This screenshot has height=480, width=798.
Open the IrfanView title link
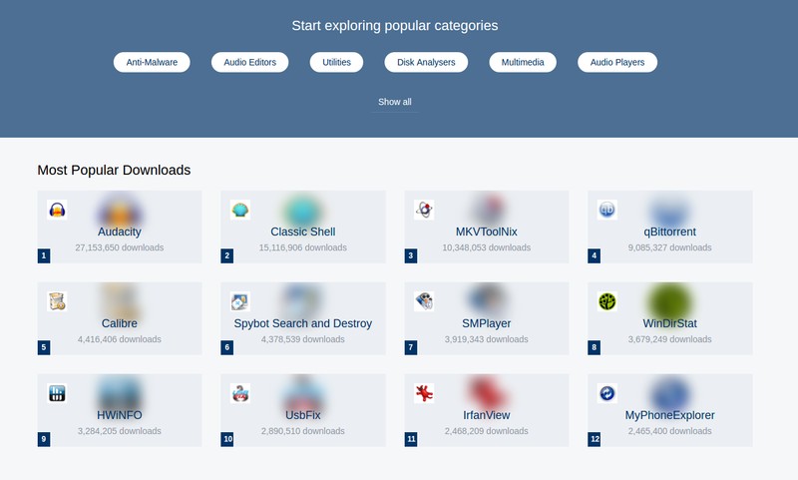[487, 415]
